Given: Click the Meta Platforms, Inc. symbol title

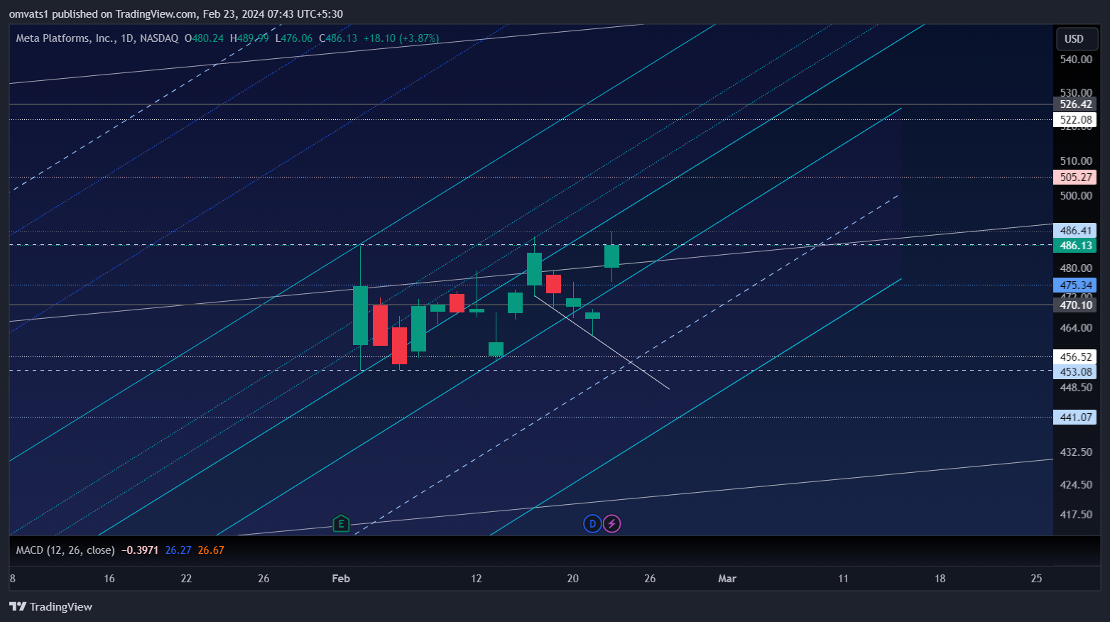Looking at the screenshot, I should click(x=65, y=38).
